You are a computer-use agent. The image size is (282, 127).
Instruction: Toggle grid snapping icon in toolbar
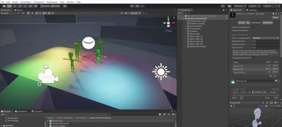tap(65, 6)
